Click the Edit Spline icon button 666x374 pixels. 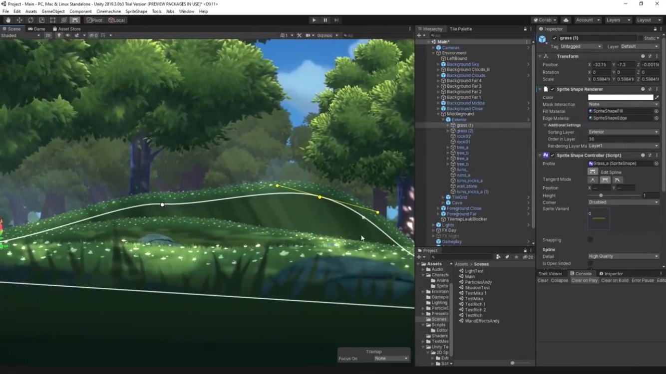[593, 172]
